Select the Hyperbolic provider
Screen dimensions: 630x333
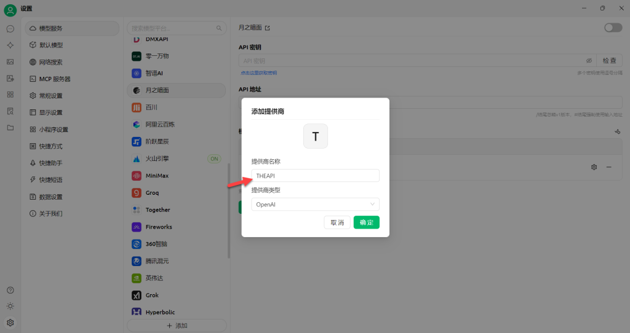(x=177, y=312)
